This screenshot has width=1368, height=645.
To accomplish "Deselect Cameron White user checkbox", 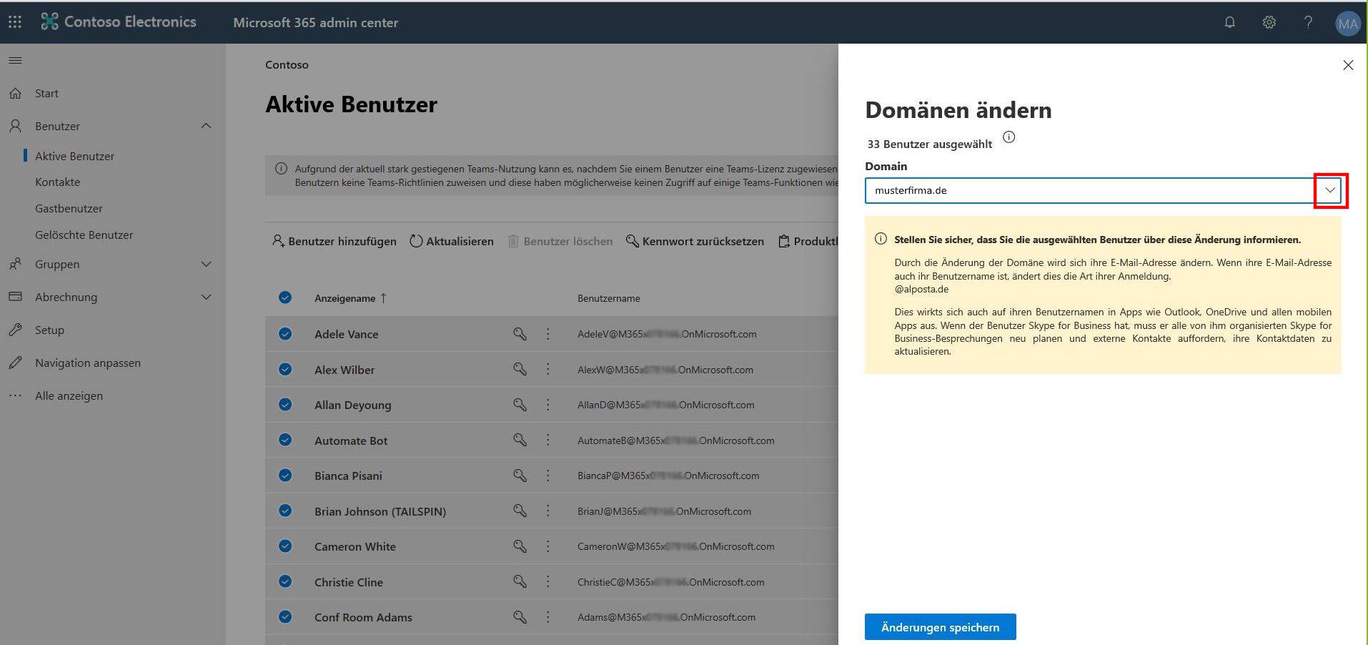I will click(285, 546).
